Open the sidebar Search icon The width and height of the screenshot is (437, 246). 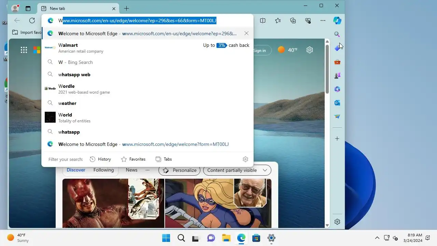(337, 34)
